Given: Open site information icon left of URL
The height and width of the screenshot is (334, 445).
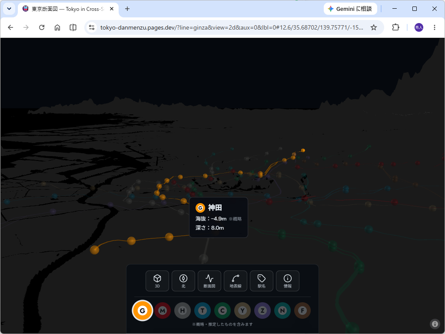Looking at the screenshot, I should [x=92, y=27].
